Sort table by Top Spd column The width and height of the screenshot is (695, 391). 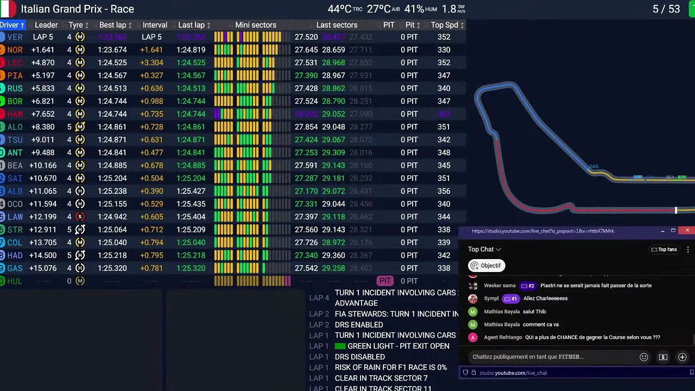click(x=447, y=25)
